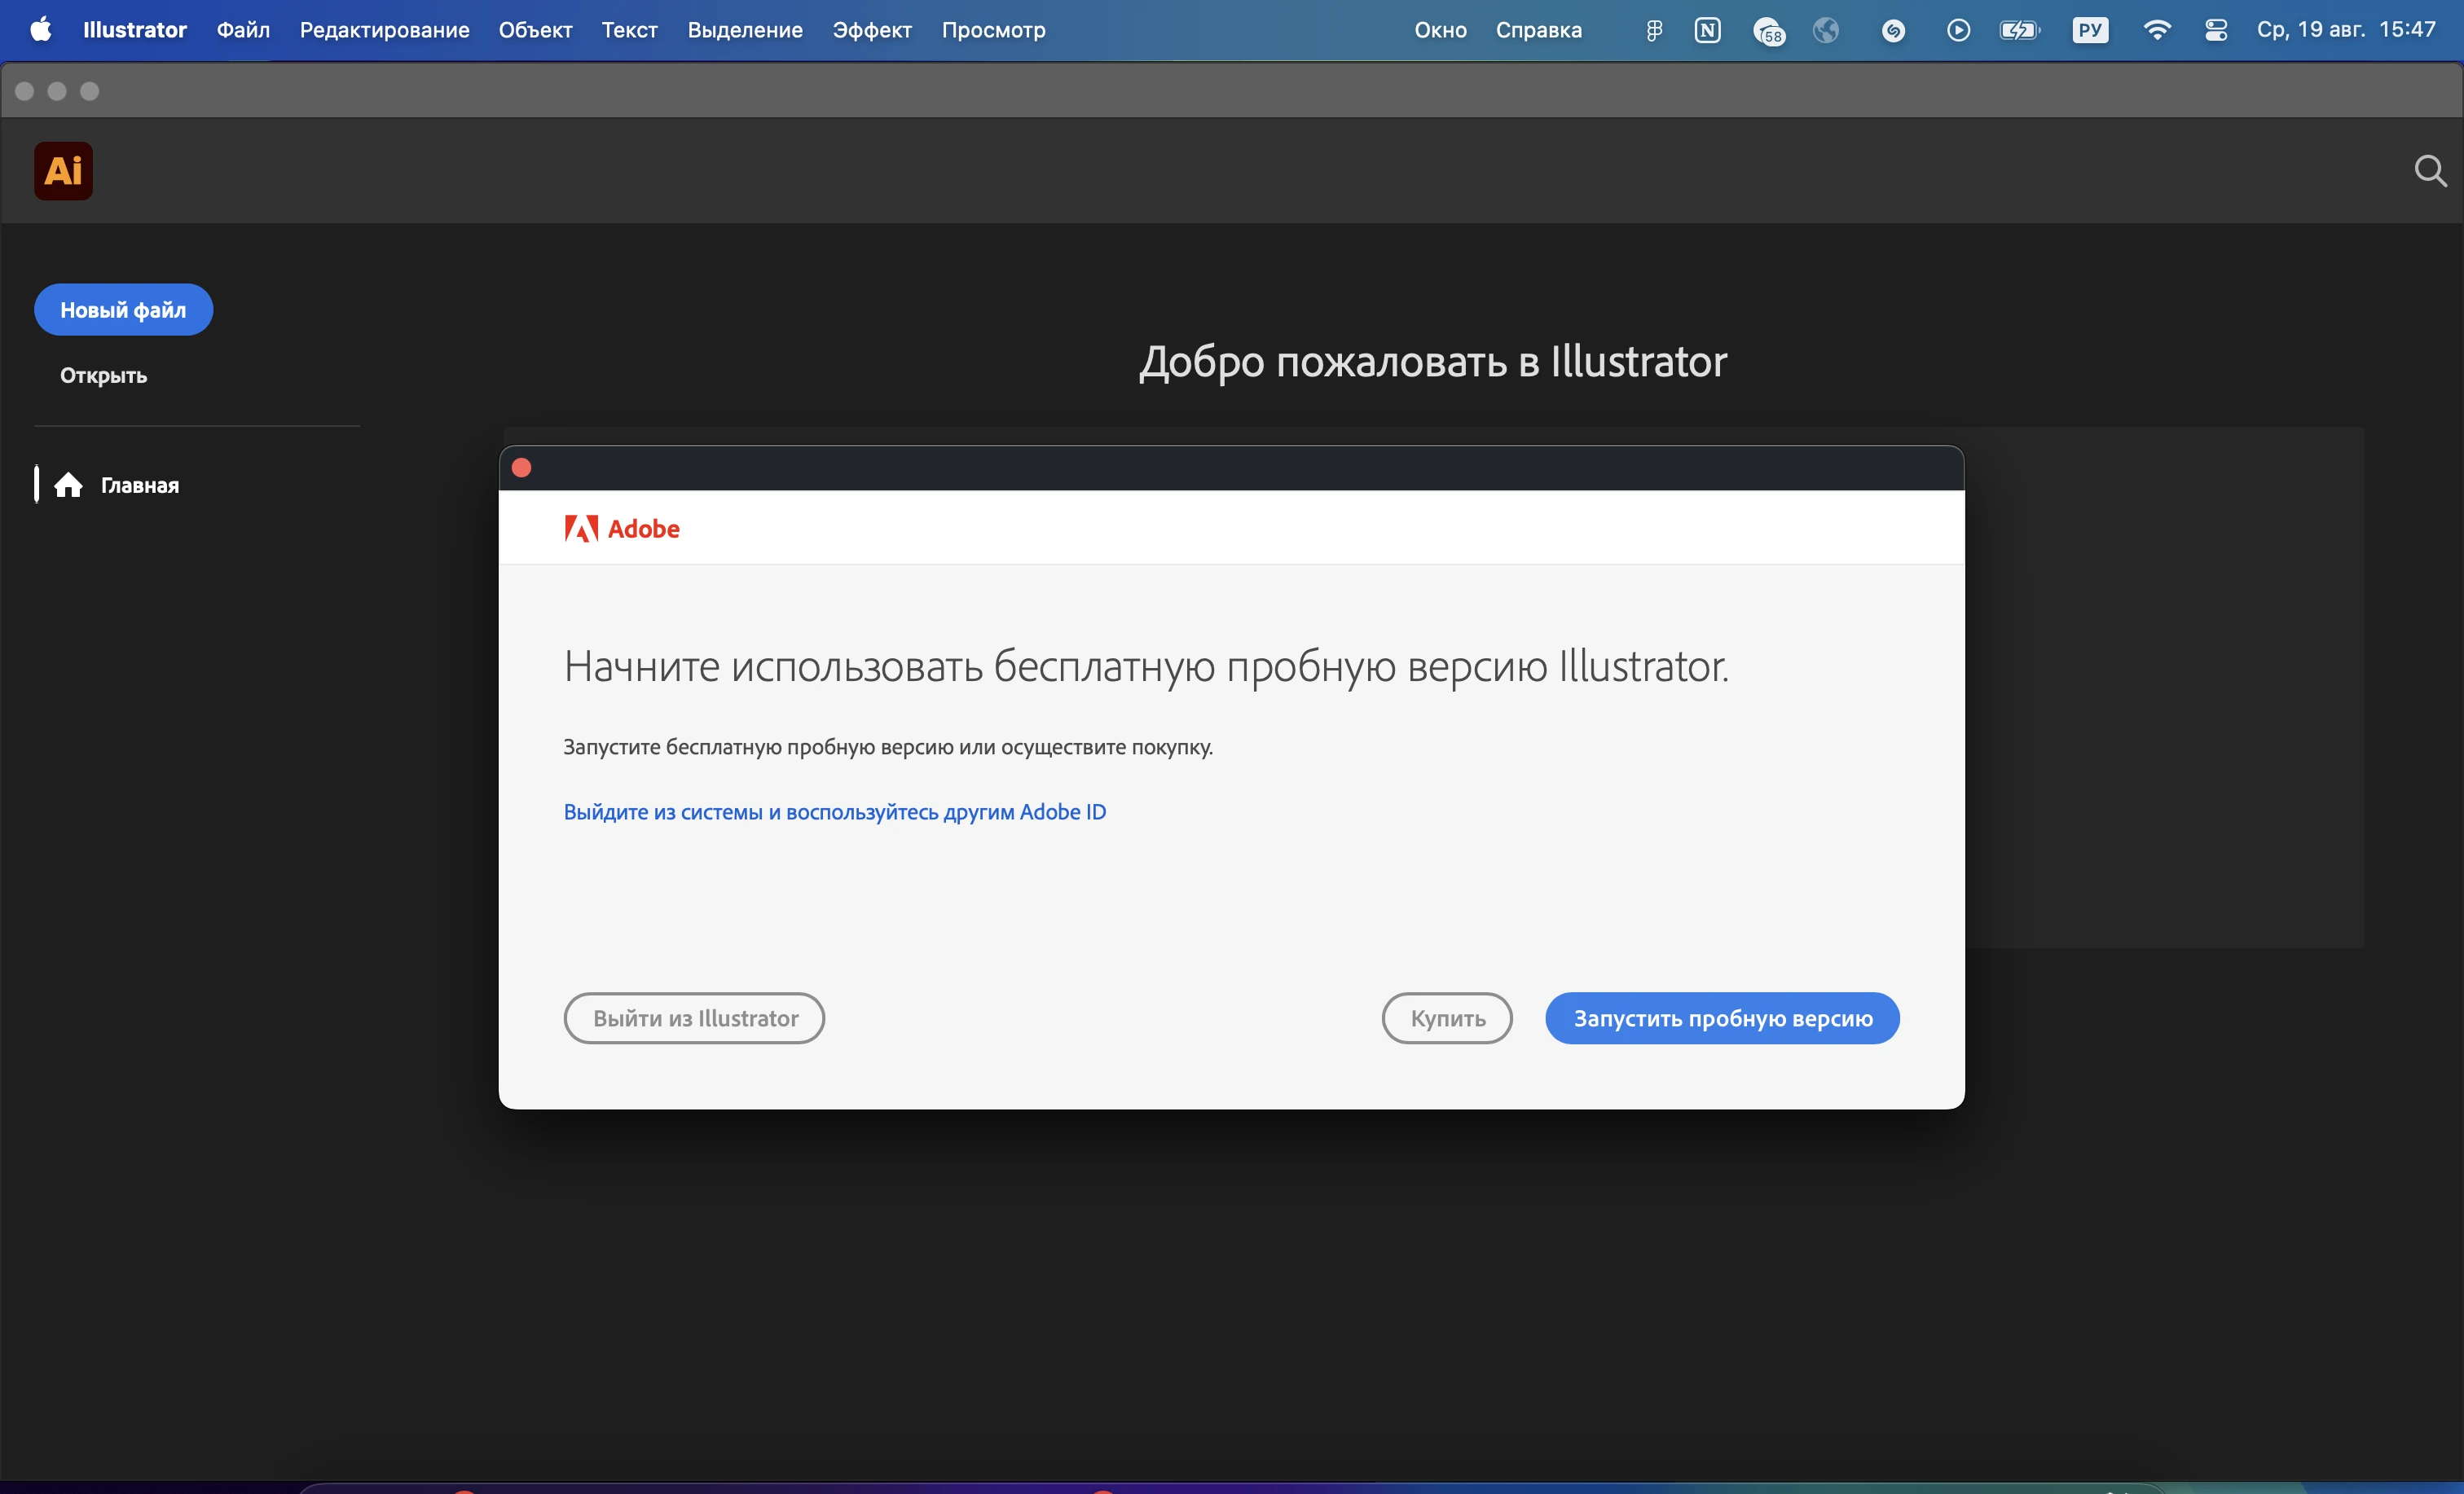Follow the link to use another Adobe ID
This screenshot has height=1494, width=2464.
pos(835,812)
